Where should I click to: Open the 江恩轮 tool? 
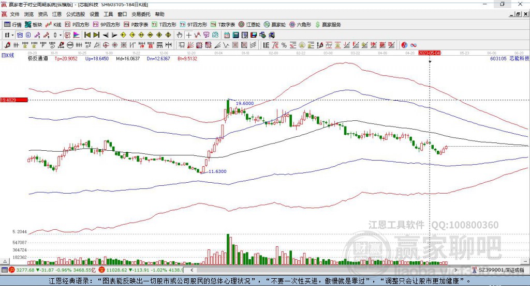click(249, 25)
